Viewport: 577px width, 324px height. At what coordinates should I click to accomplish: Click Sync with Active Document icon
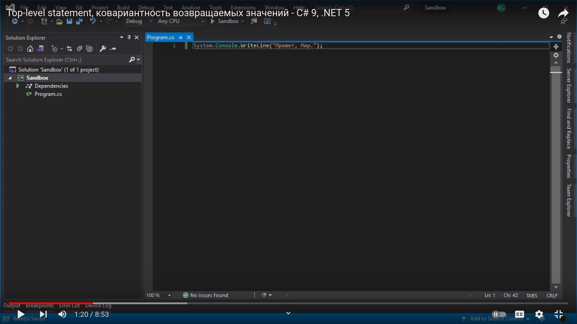(69, 49)
